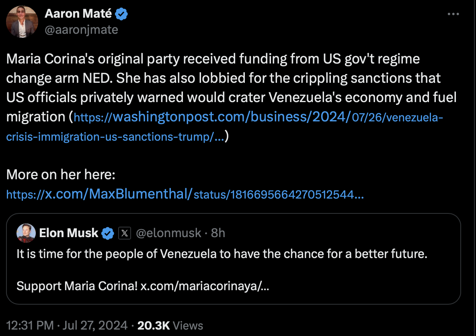476x336 pixels.
Task: Click the X affiliation badge beside Elon Musk
Action: (125, 233)
